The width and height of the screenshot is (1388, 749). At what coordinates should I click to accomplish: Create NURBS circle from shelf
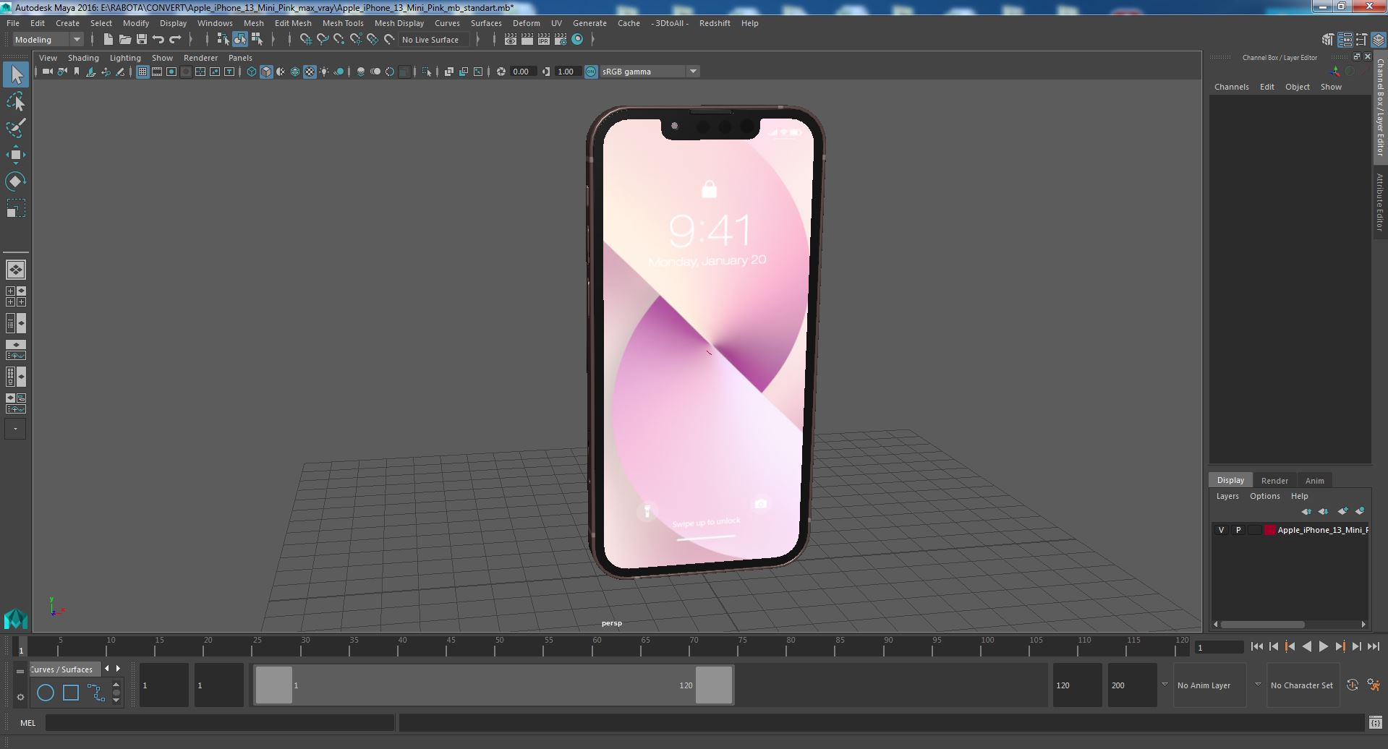[x=46, y=693]
